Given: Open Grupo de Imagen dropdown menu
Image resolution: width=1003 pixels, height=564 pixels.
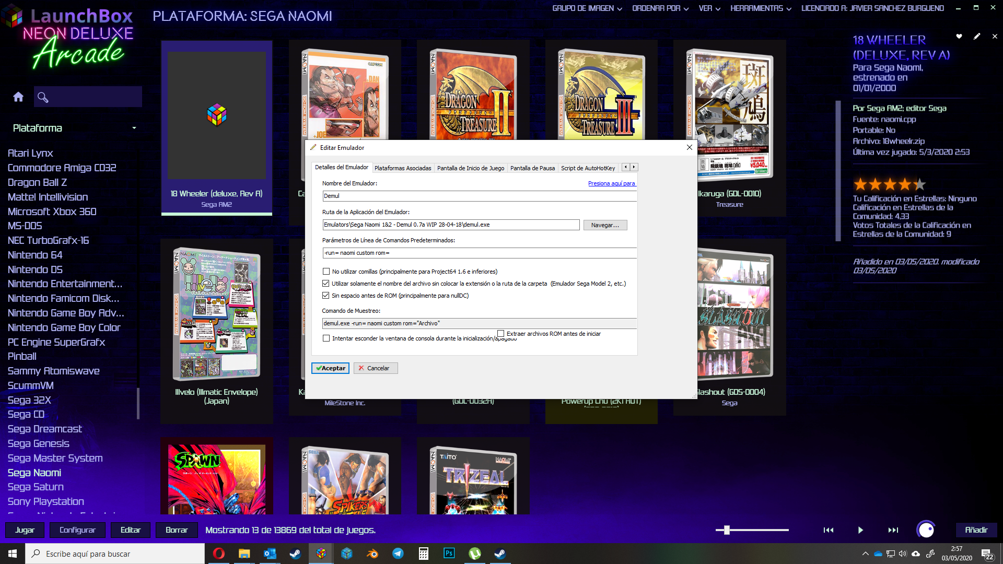Looking at the screenshot, I should pyautogui.click(x=587, y=8).
